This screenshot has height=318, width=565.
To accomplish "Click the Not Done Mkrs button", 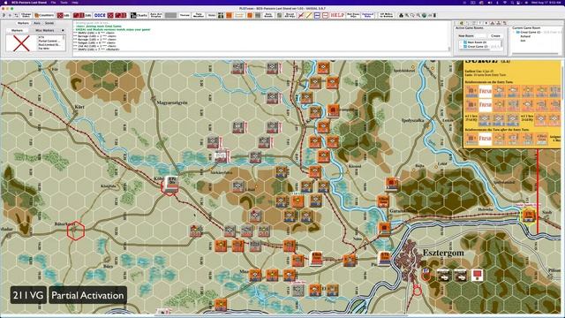I will (x=353, y=15).
